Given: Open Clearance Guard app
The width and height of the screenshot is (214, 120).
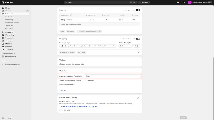Looking at the screenshot, I should [12, 65].
